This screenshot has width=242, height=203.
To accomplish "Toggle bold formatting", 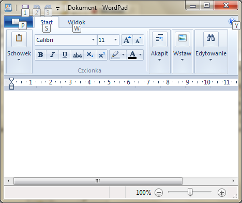I will (41, 55).
